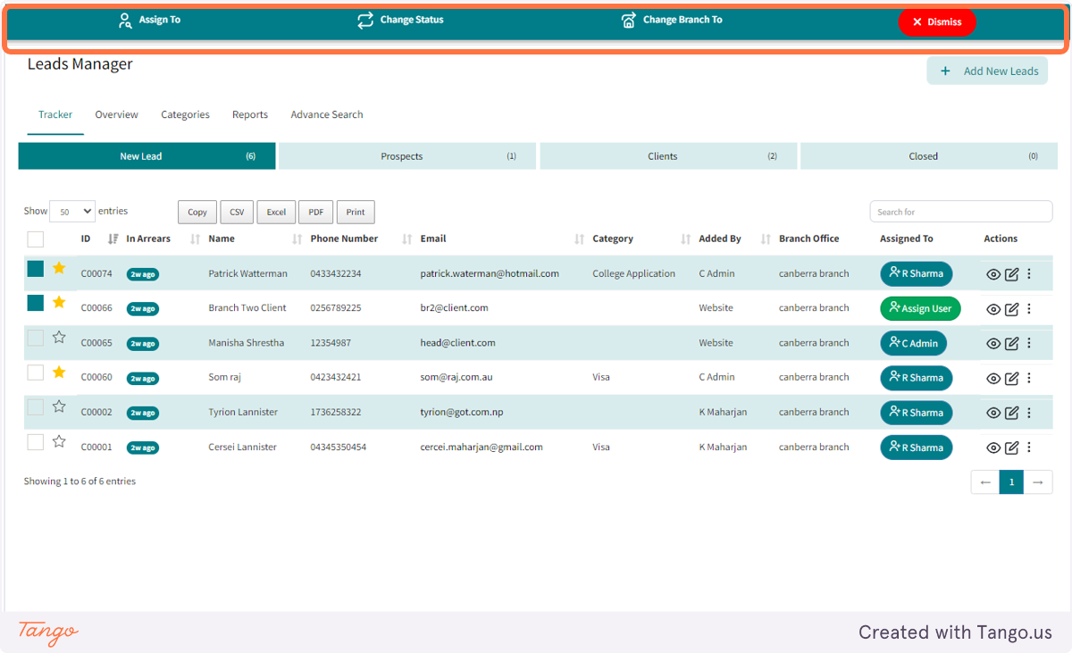Open the Show entries count dropdown
This screenshot has height=653, width=1072.
pyautogui.click(x=72, y=212)
